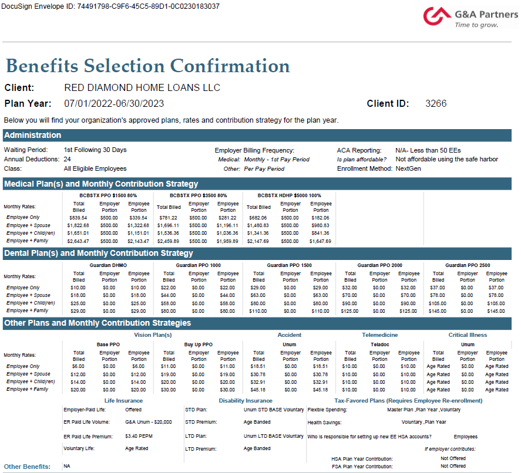This screenshot has height=473, width=521.
Task: Click Unum STD BASE Voluntary
Action: point(274,410)
